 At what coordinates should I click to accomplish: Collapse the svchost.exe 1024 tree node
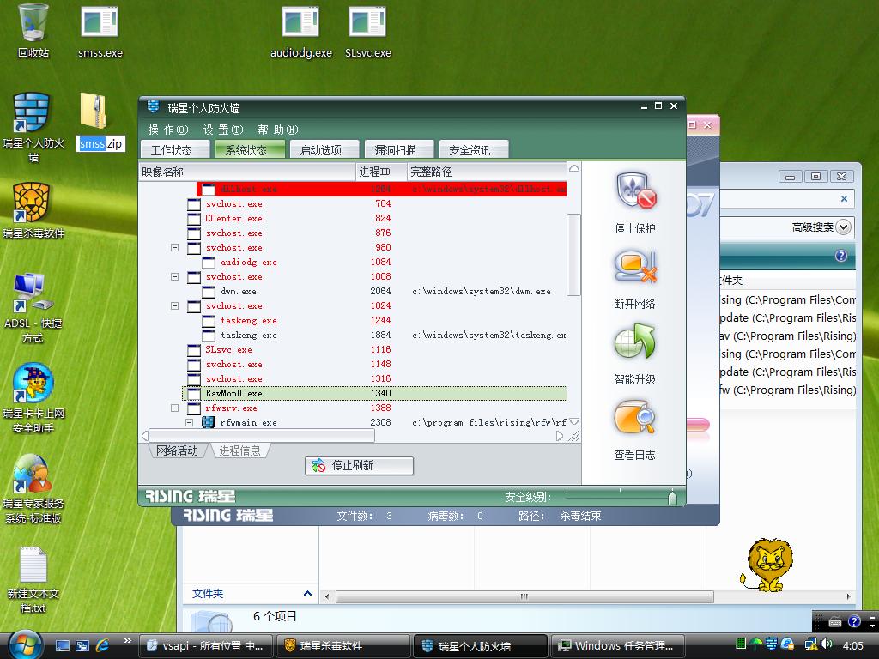pos(174,305)
